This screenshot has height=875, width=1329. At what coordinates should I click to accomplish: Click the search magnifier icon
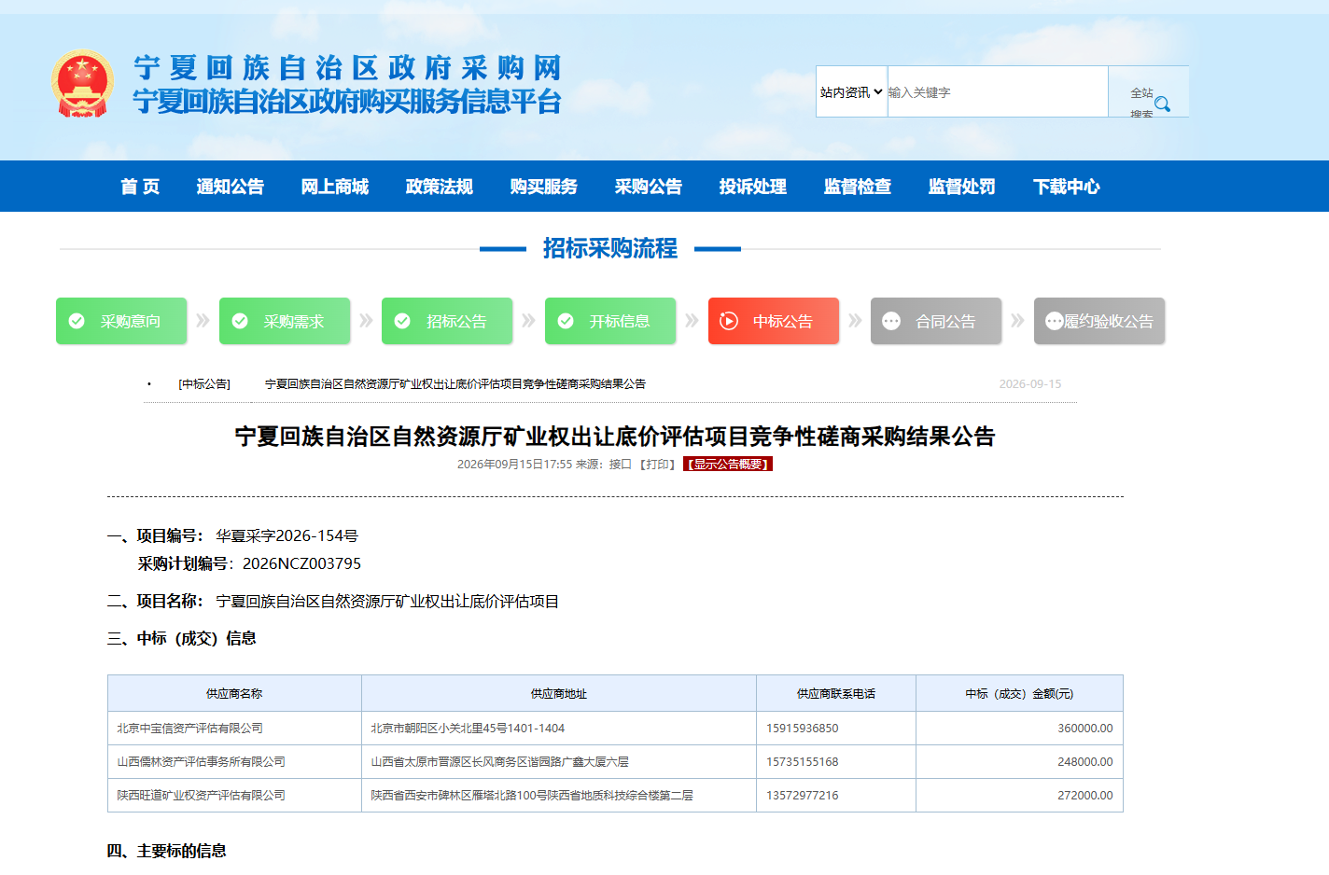[1162, 104]
